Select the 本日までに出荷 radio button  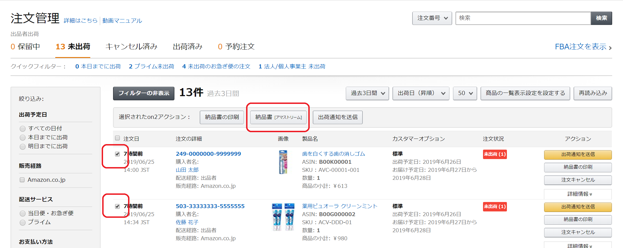tap(23, 138)
